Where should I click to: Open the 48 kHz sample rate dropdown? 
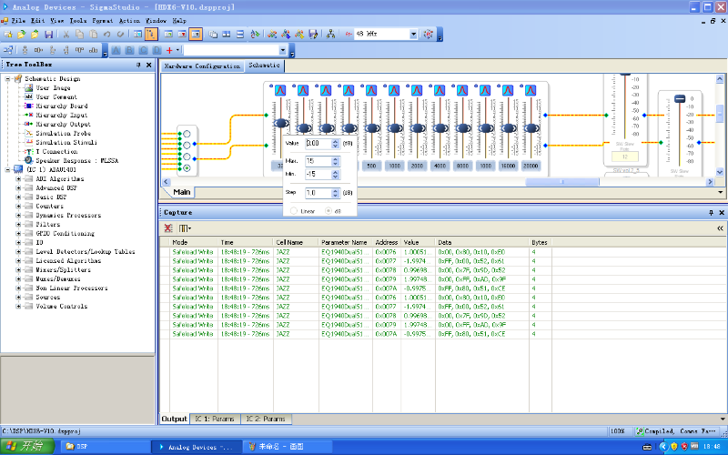(x=413, y=34)
